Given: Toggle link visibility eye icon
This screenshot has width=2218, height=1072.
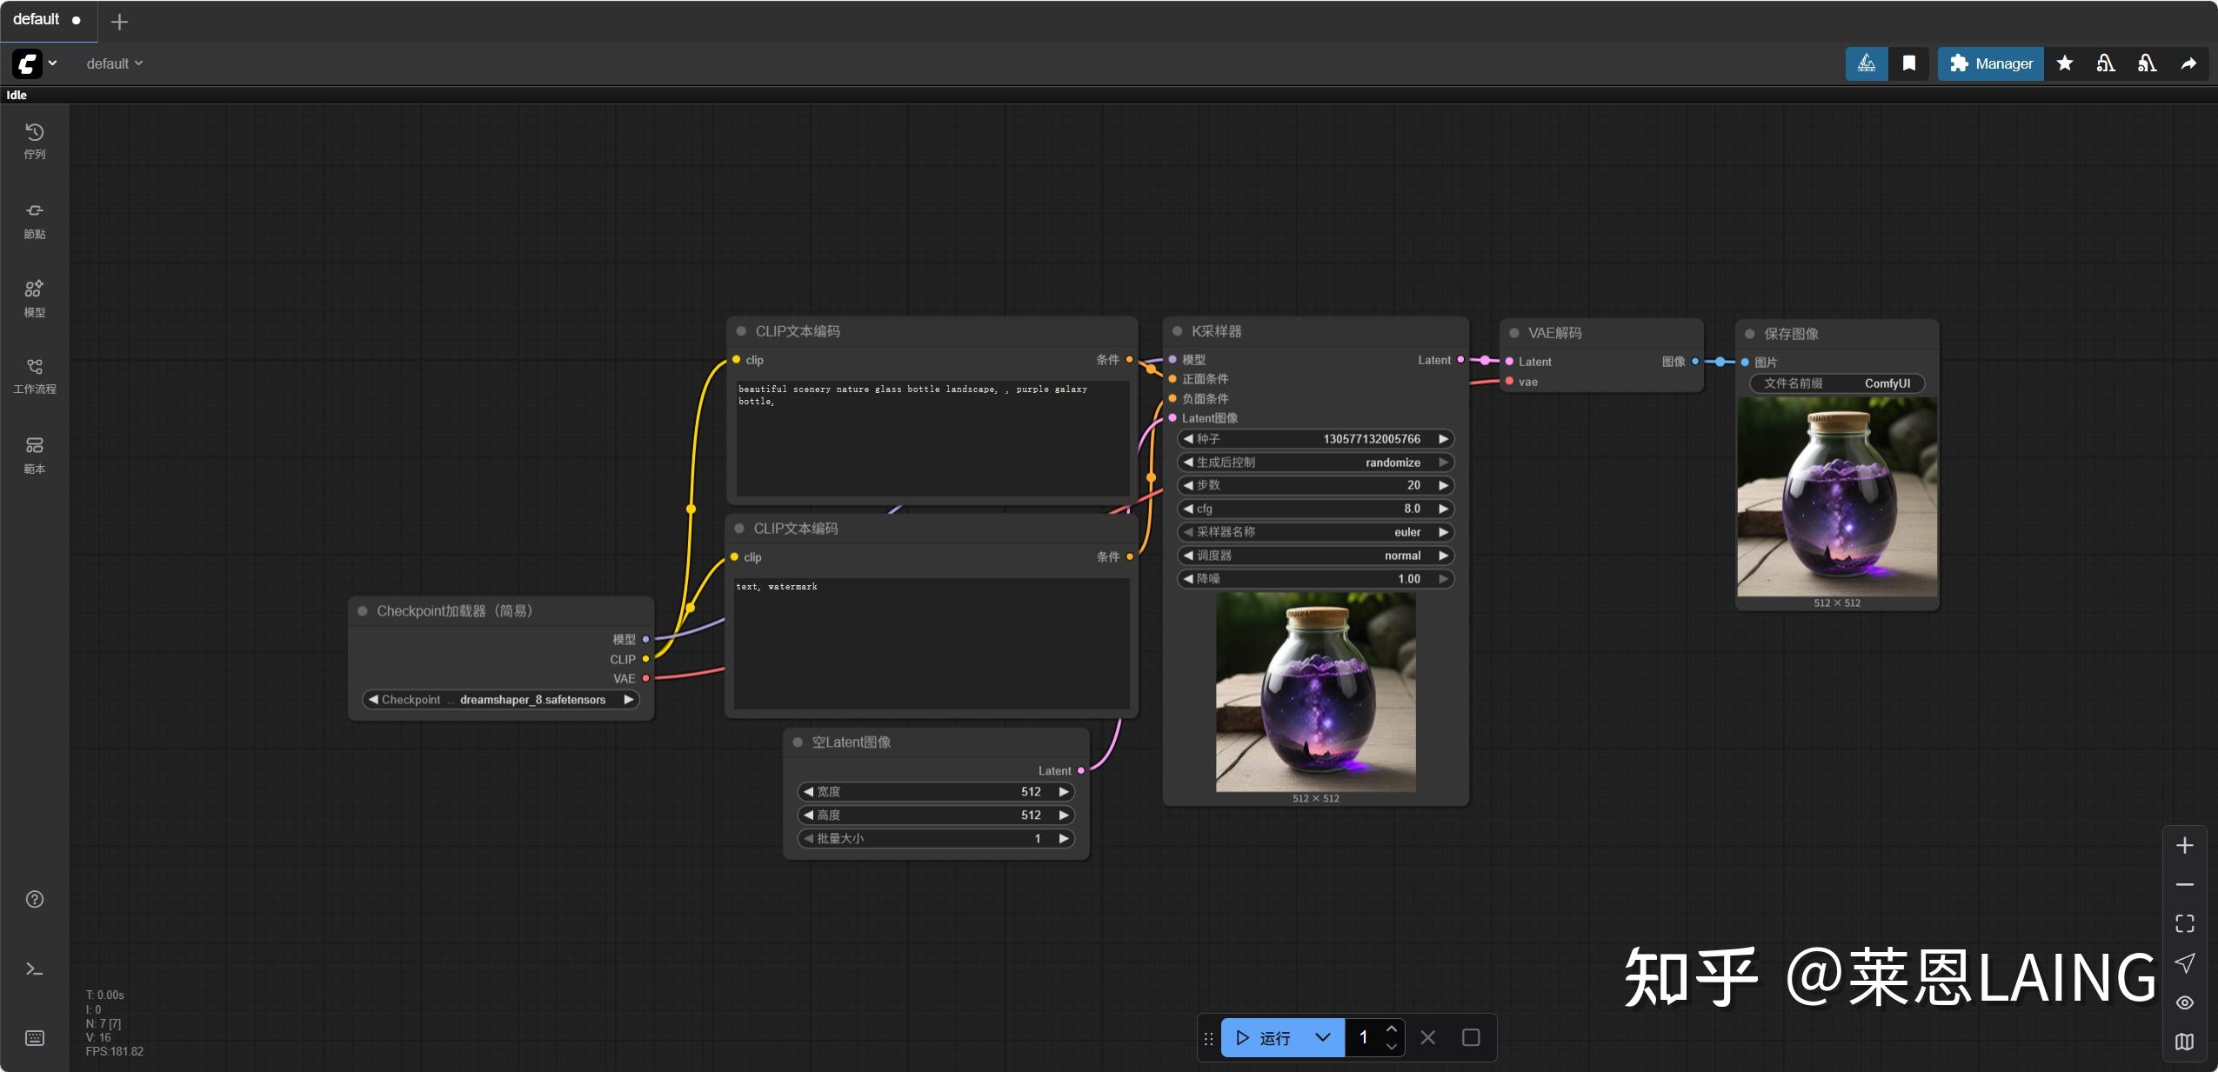Looking at the screenshot, I should click(2184, 1002).
